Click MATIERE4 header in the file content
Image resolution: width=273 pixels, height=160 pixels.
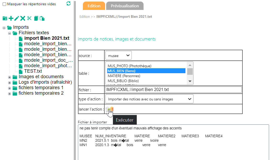click(214, 136)
